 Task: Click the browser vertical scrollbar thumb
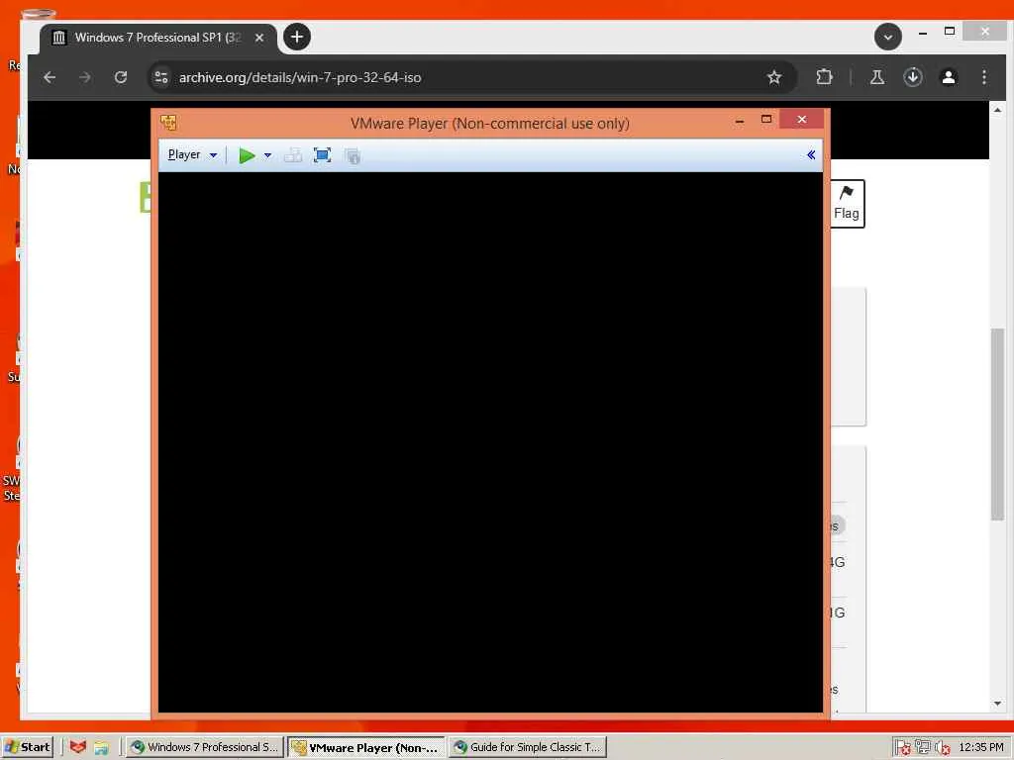997,424
